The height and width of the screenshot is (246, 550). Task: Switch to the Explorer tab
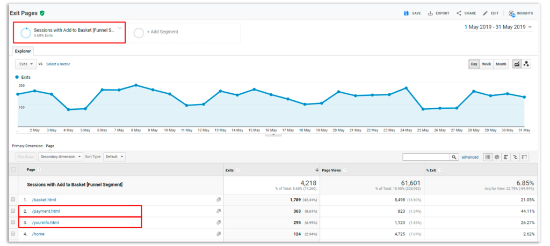(x=24, y=51)
